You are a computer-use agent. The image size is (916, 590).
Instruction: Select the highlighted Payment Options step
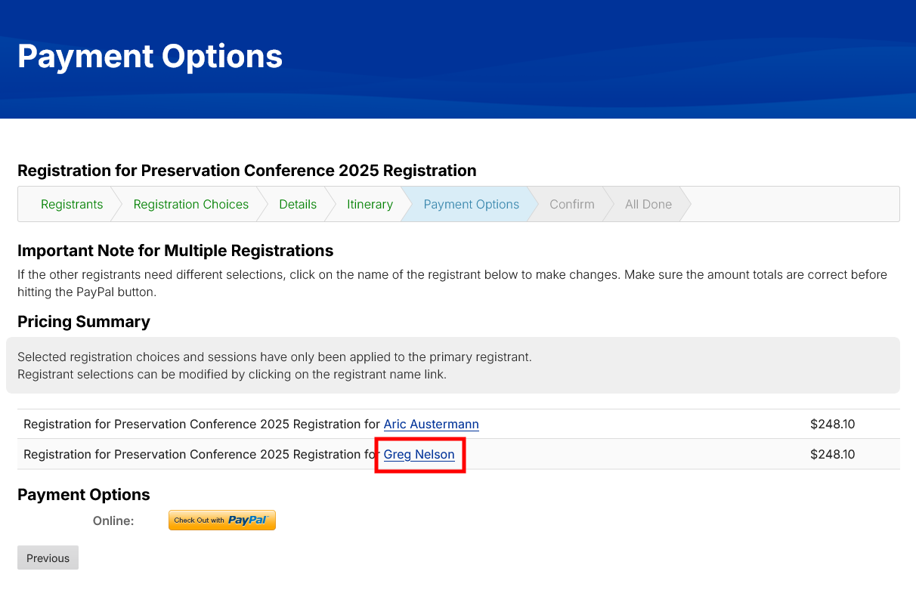pyautogui.click(x=471, y=204)
